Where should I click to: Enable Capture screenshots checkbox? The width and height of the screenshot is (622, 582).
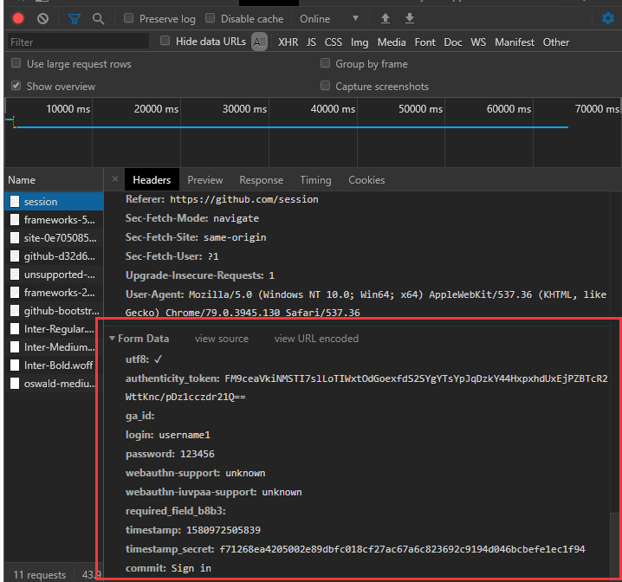tap(325, 86)
